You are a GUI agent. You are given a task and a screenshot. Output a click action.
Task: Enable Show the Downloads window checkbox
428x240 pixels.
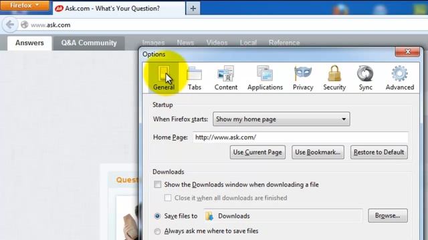coord(158,185)
